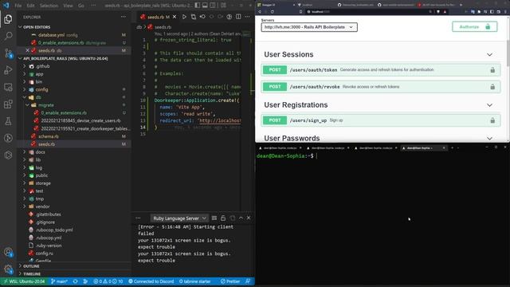Viewport: 510px width, 287px height.
Task: Run the Ruby file with play icon
Action: (184, 17)
